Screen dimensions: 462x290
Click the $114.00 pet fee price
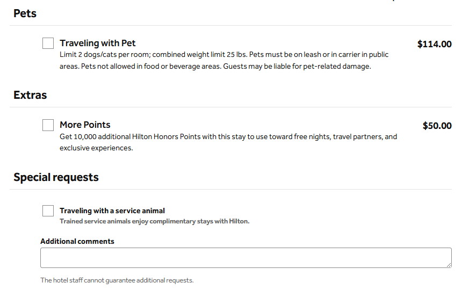[x=434, y=44]
